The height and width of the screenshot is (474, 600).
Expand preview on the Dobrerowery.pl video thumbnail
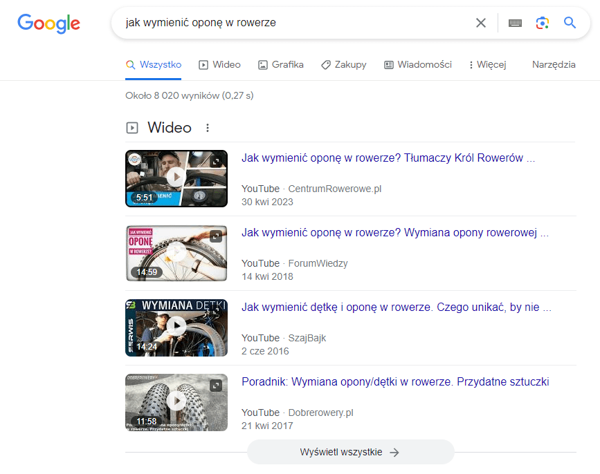(x=217, y=385)
